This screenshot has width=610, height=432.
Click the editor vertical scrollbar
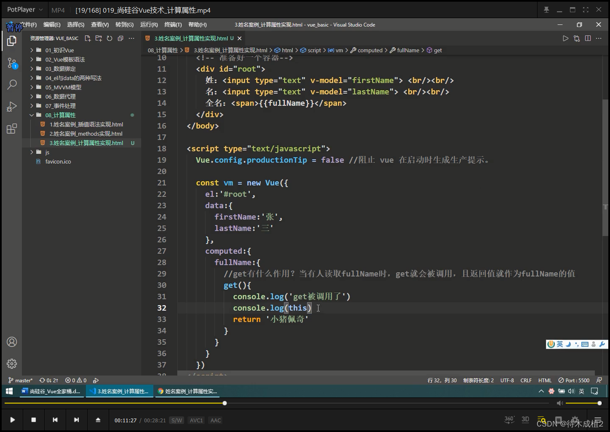605,167
